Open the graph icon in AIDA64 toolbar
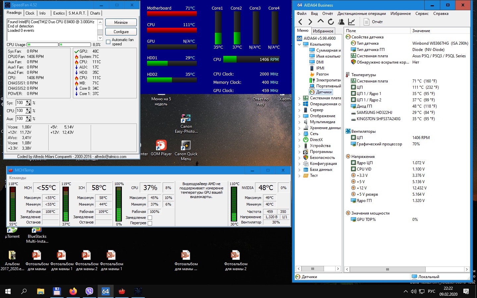Screen dimensions: 477x298 coord(351,22)
